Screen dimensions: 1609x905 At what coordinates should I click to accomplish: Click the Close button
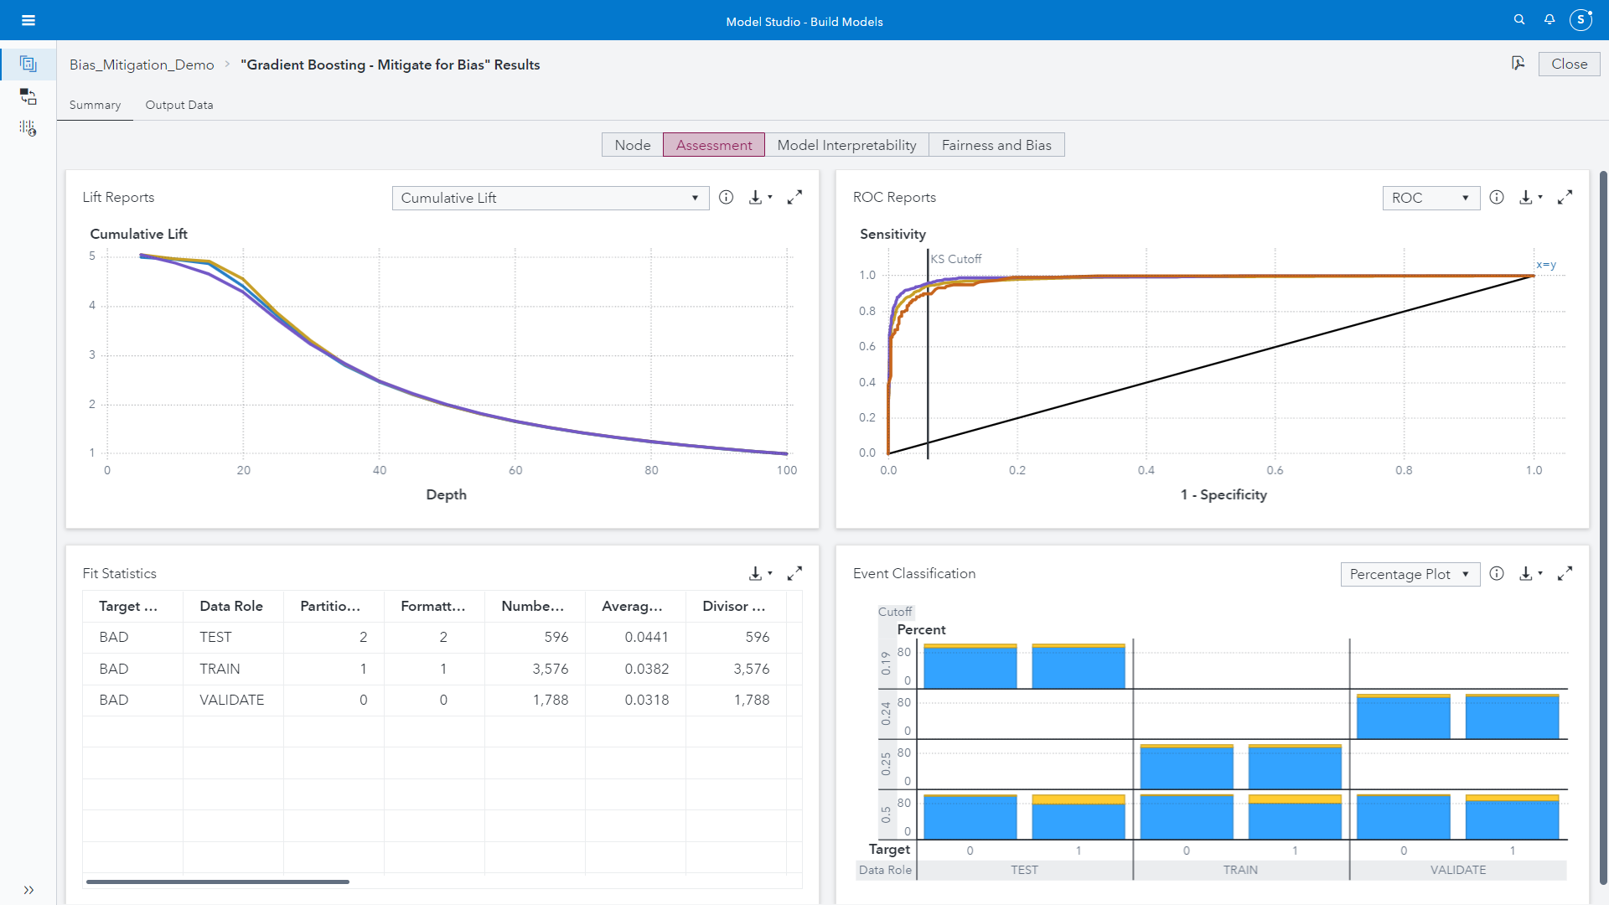tap(1569, 65)
